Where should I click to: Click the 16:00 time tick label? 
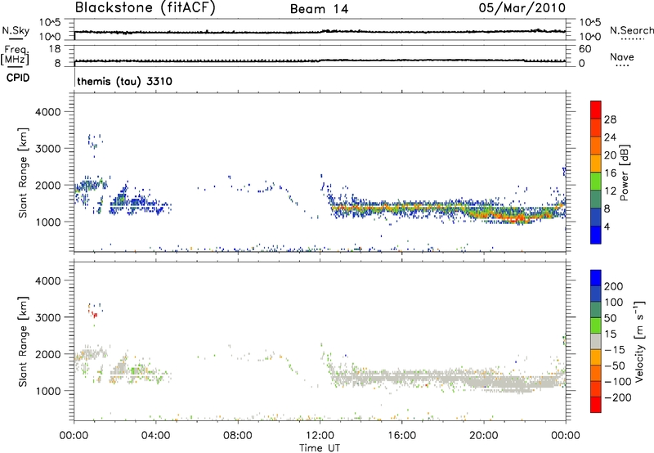point(401,436)
